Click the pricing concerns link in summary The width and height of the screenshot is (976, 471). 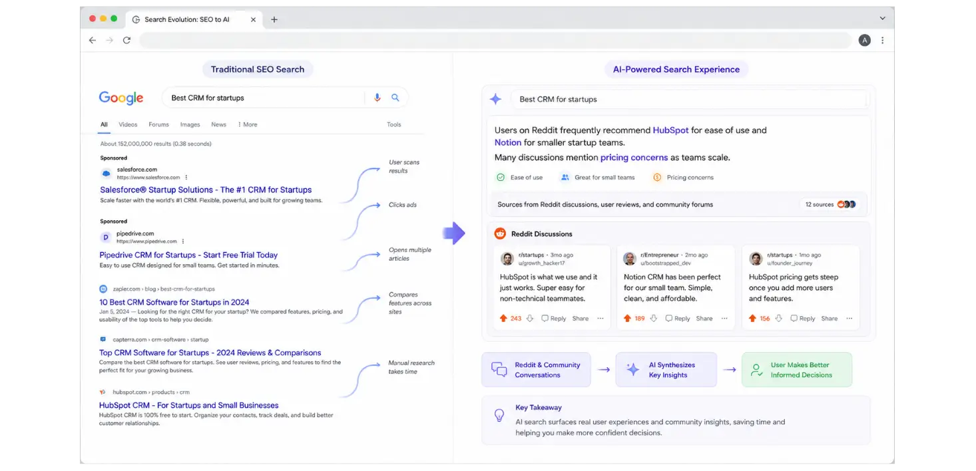(x=634, y=158)
